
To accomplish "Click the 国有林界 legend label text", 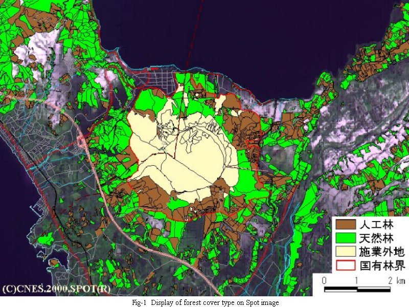I will (x=382, y=265).
